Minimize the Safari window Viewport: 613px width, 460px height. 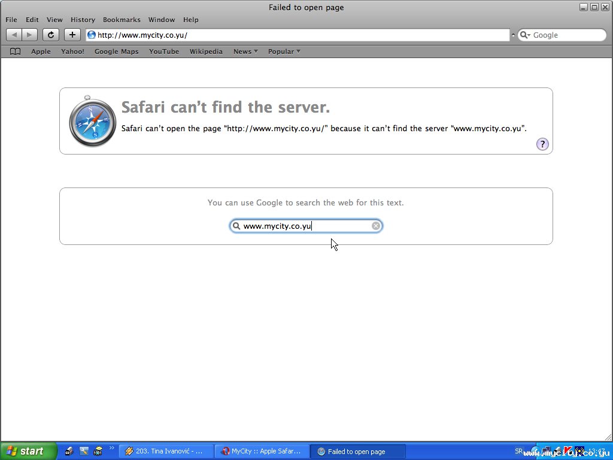coord(584,7)
